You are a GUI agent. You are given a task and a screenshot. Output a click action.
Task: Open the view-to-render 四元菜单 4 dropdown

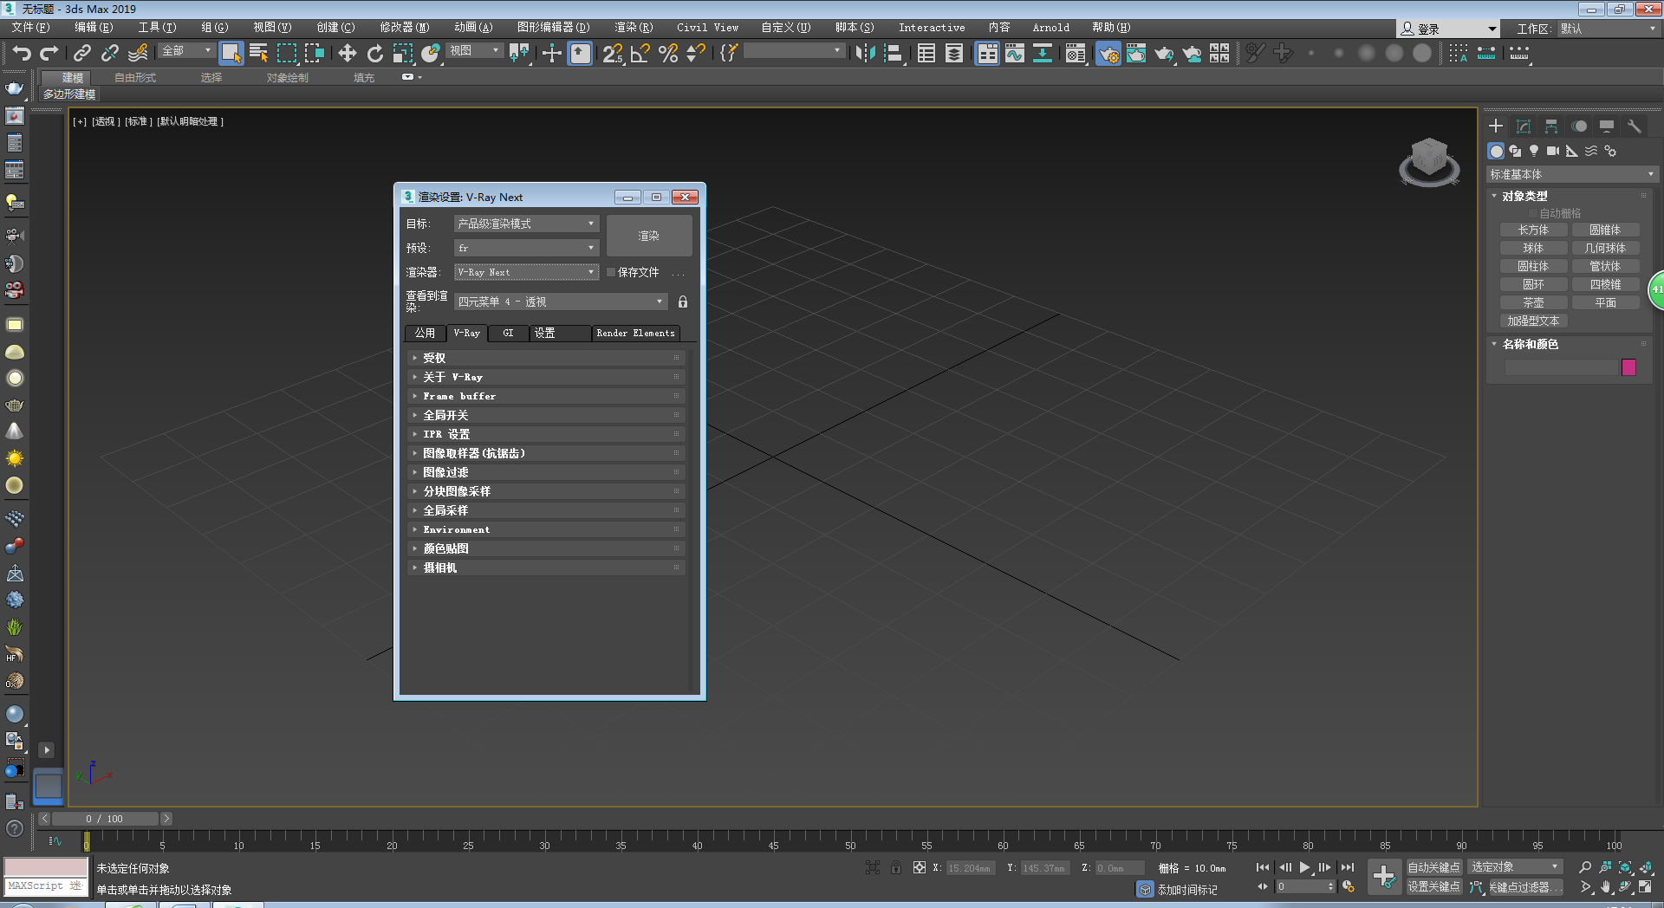pyautogui.click(x=561, y=302)
